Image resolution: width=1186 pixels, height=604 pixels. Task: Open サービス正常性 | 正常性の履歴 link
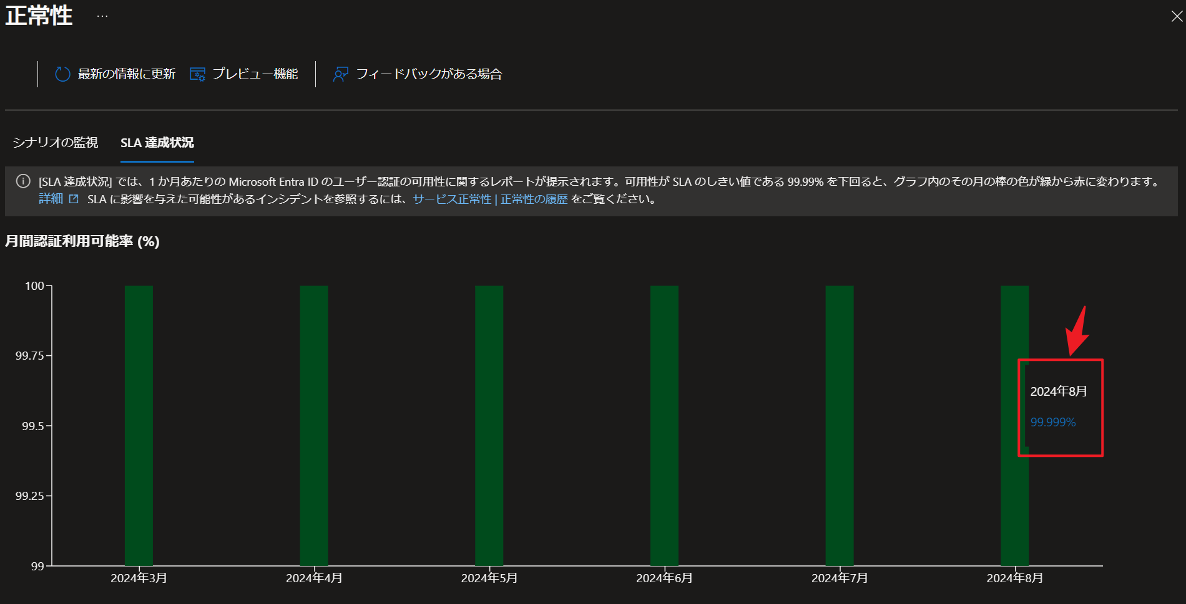coord(490,199)
